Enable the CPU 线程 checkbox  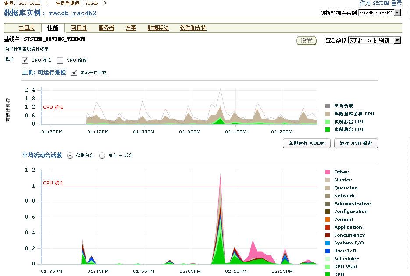tap(60, 60)
